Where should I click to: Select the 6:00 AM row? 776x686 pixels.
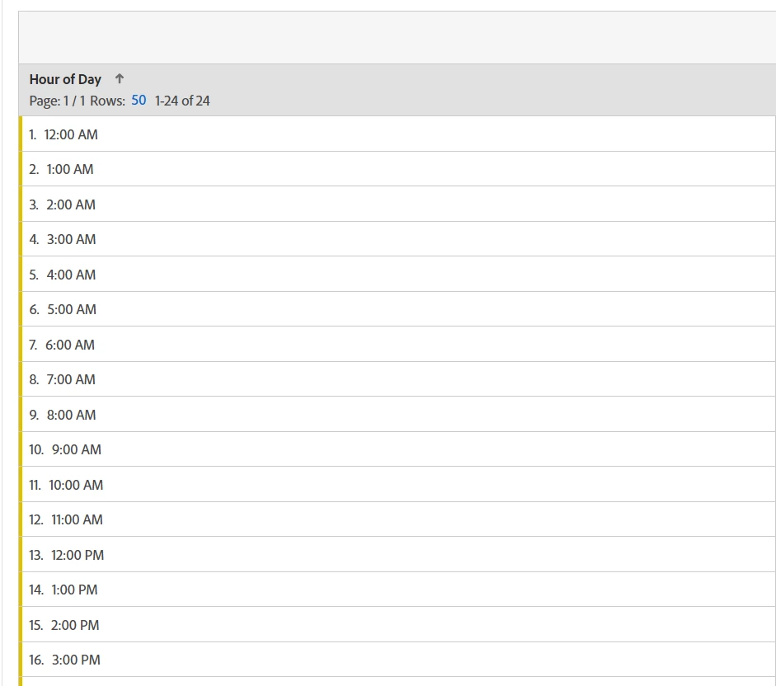(397, 345)
